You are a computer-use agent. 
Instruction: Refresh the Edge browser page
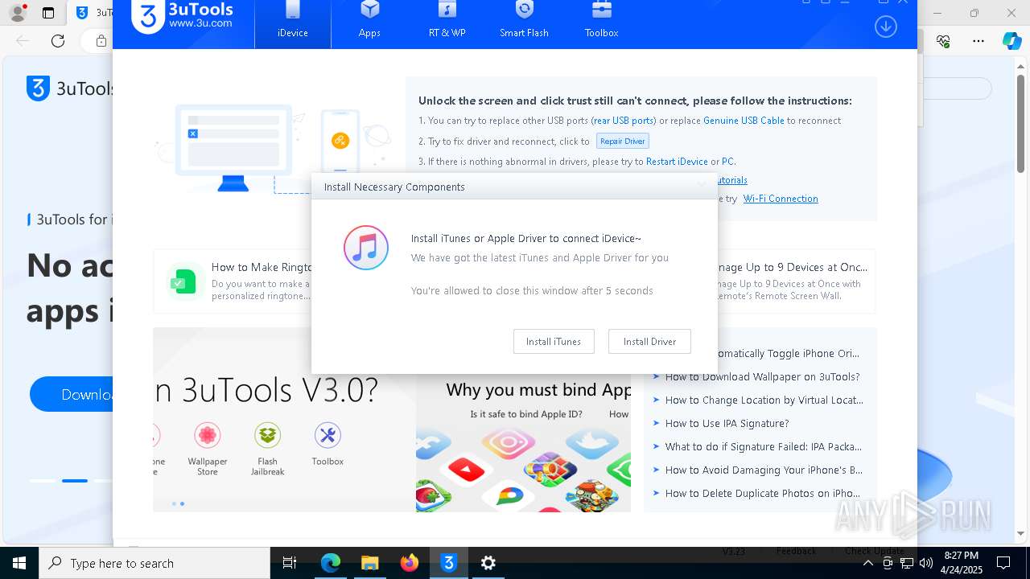coord(58,40)
